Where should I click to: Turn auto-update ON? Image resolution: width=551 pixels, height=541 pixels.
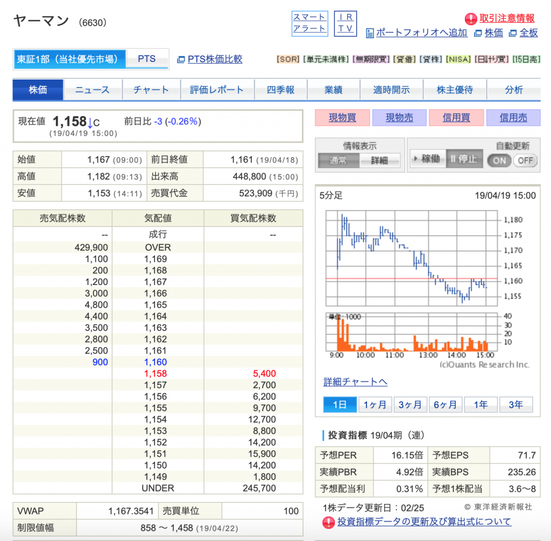pos(499,160)
